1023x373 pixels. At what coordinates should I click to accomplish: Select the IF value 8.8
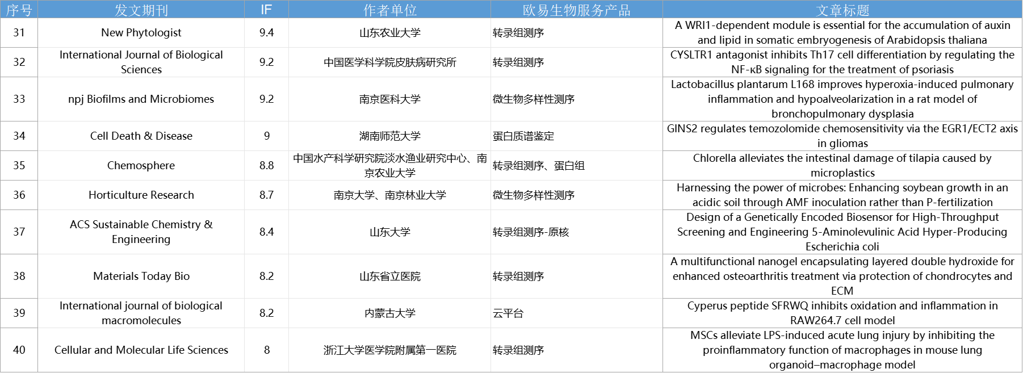tap(267, 166)
